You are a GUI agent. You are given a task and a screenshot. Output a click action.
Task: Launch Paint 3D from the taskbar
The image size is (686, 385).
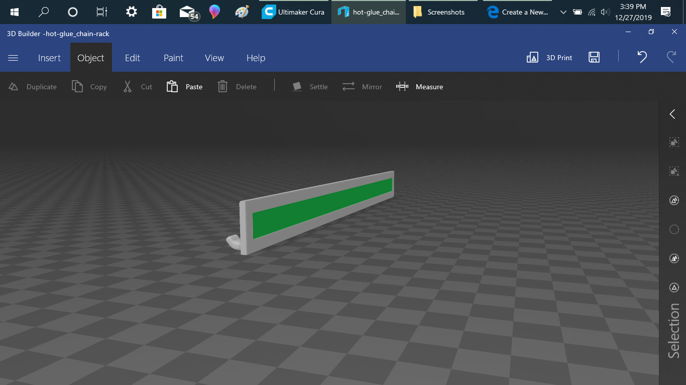click(215, 12)
